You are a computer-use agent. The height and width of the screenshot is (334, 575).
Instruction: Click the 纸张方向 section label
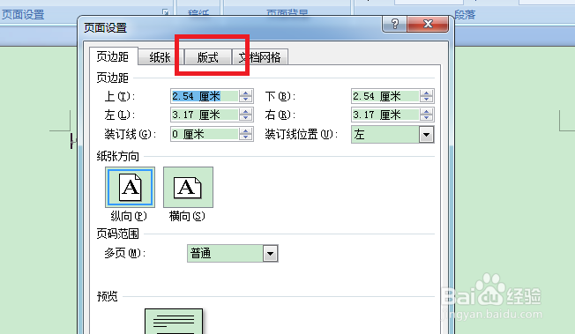tap(117, 157)
